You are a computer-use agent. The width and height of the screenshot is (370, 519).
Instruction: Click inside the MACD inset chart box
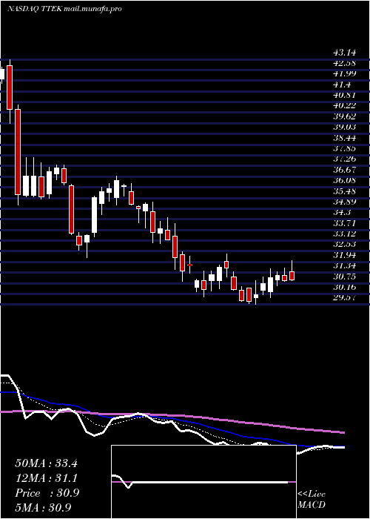[x=203, y=482]
